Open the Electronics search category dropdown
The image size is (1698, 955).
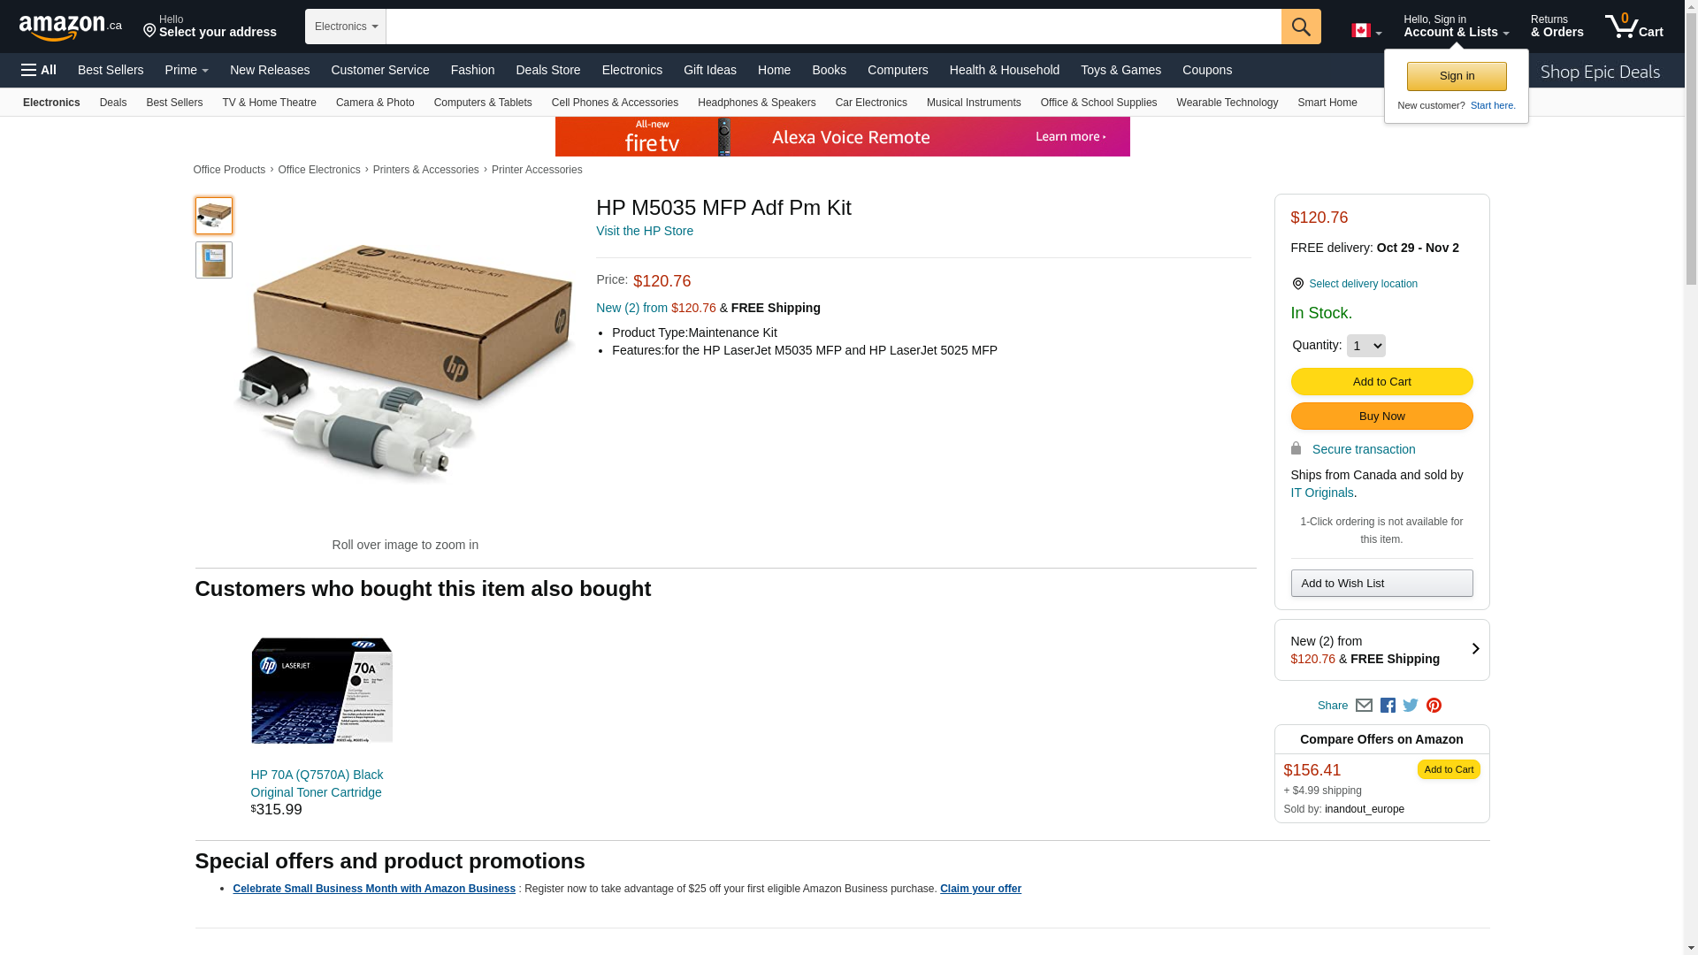tap(346, 27)
